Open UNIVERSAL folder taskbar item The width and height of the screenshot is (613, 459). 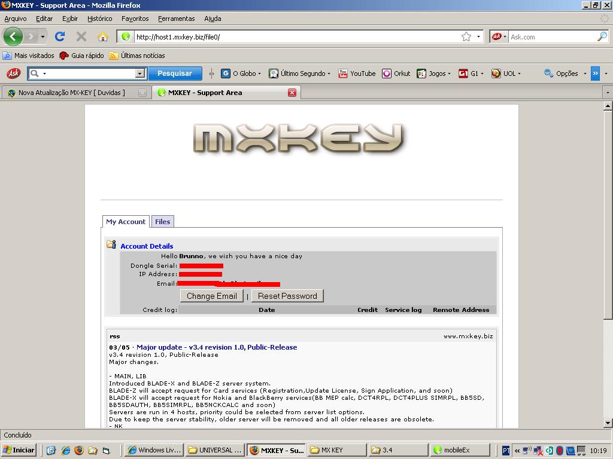click(216, 450)
